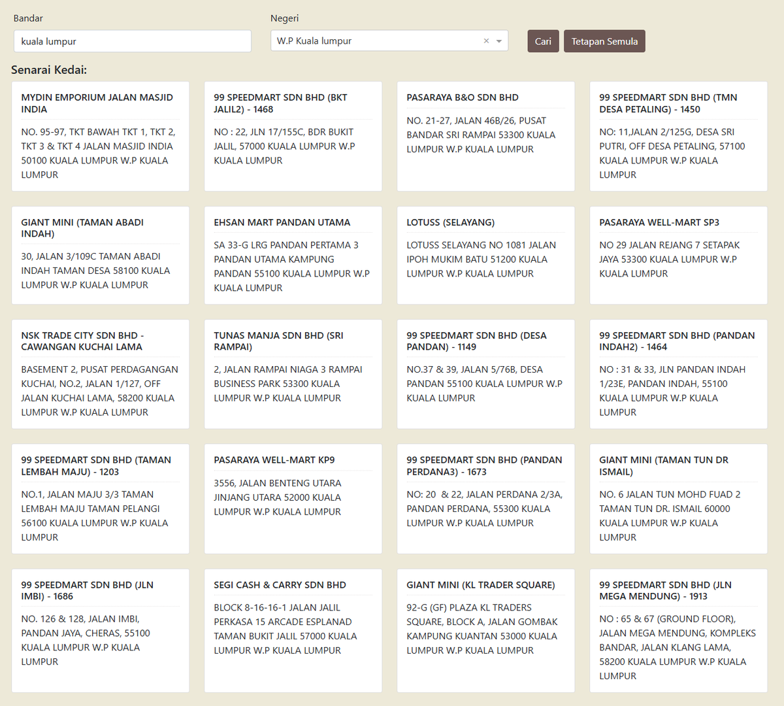
Task: Click address 3556, JALAN BENTENG UTARA JINJANG
Action: coord(278,497)
